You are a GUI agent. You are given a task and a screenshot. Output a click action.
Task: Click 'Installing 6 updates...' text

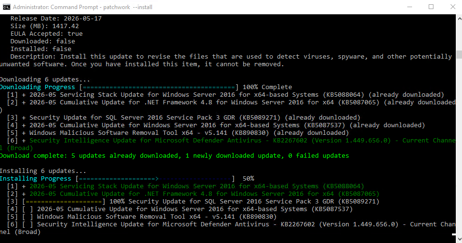(43, 172)
